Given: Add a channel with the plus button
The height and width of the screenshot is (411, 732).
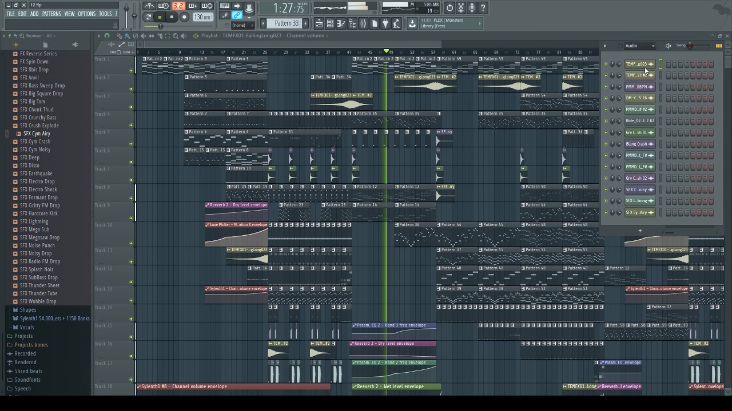Looking at the screenshot, I should pyautogui.click(x=640, y=231).
